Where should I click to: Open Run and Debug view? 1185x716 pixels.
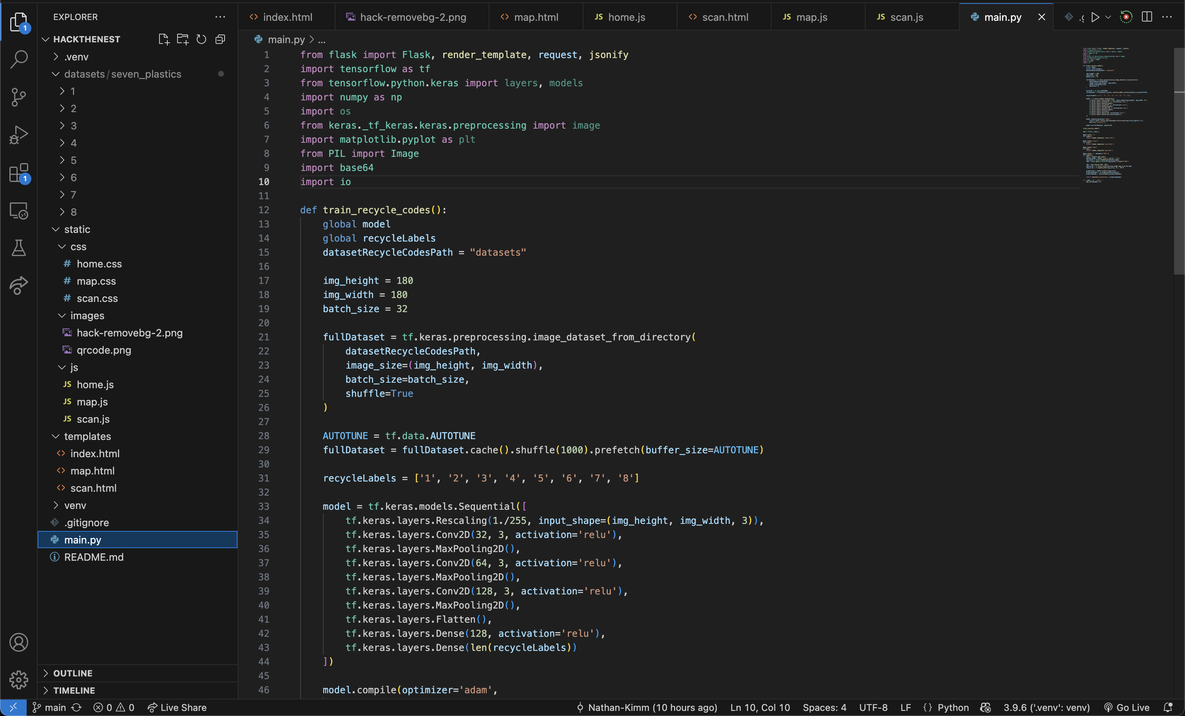click(x=18, y=135)
